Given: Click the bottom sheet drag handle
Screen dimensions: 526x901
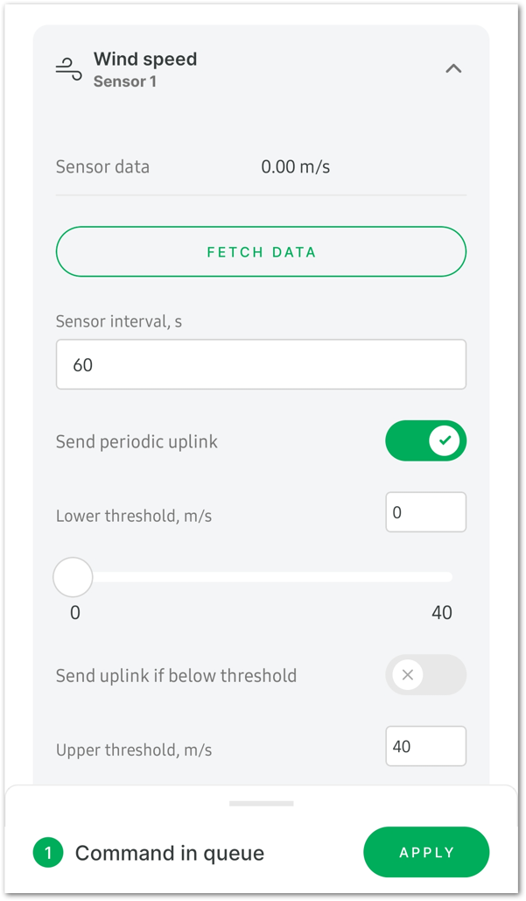Looking at the screenshot, I should (x=262, y=803).
